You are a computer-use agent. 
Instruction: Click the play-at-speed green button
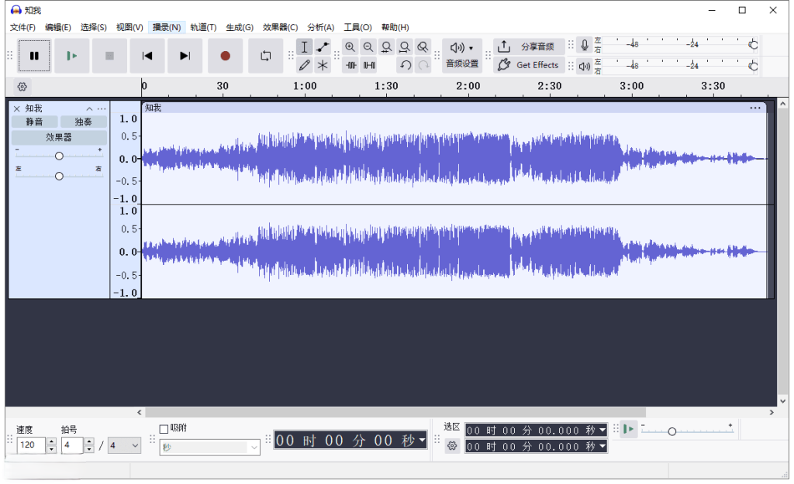[628, 429]
